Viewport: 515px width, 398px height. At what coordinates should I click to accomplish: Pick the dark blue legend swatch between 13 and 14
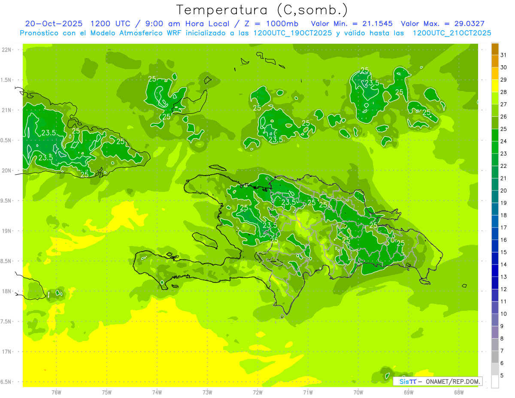(495, 271)
